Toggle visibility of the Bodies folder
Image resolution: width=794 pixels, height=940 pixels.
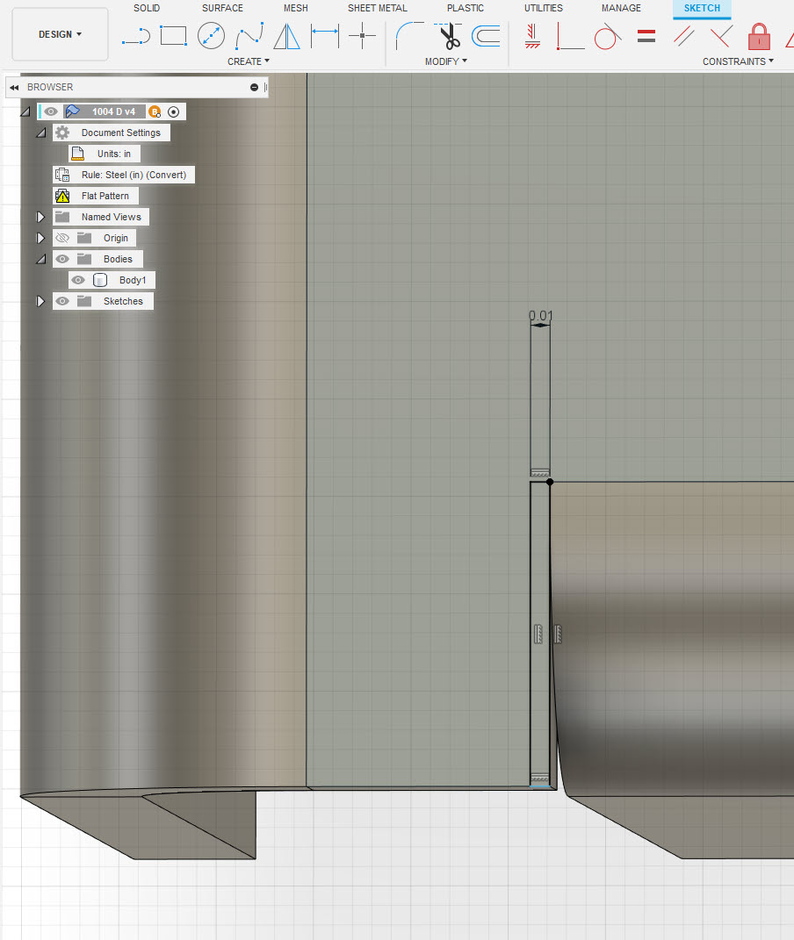click(62, 258)
